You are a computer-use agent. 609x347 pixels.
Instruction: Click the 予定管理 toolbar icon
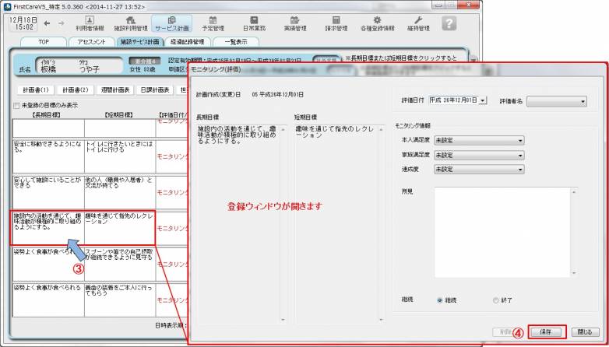point(207,23)
